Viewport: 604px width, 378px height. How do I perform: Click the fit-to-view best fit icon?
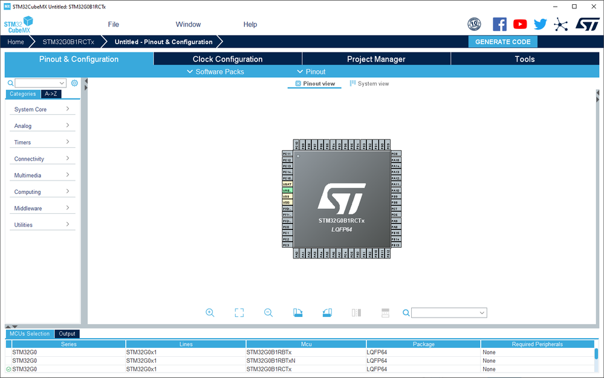(239, 313)
